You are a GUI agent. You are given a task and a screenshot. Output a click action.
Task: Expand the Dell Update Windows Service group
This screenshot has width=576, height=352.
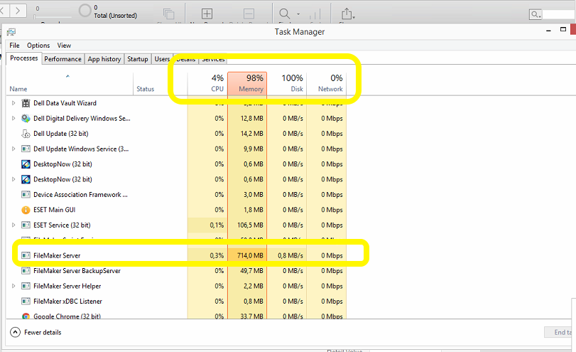pos(13,149)
